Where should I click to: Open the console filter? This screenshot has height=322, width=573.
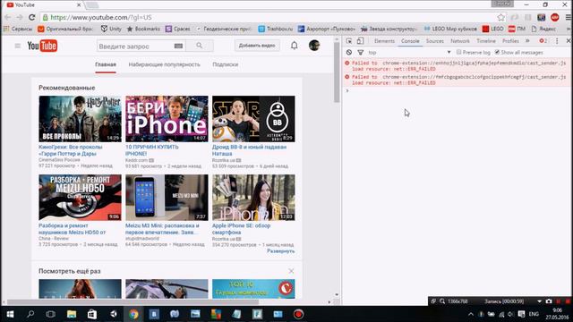coord(361,52)
